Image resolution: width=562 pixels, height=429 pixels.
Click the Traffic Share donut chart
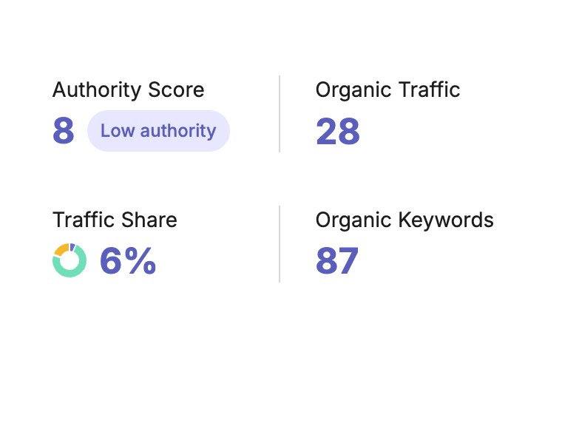(x=70, y=260)
